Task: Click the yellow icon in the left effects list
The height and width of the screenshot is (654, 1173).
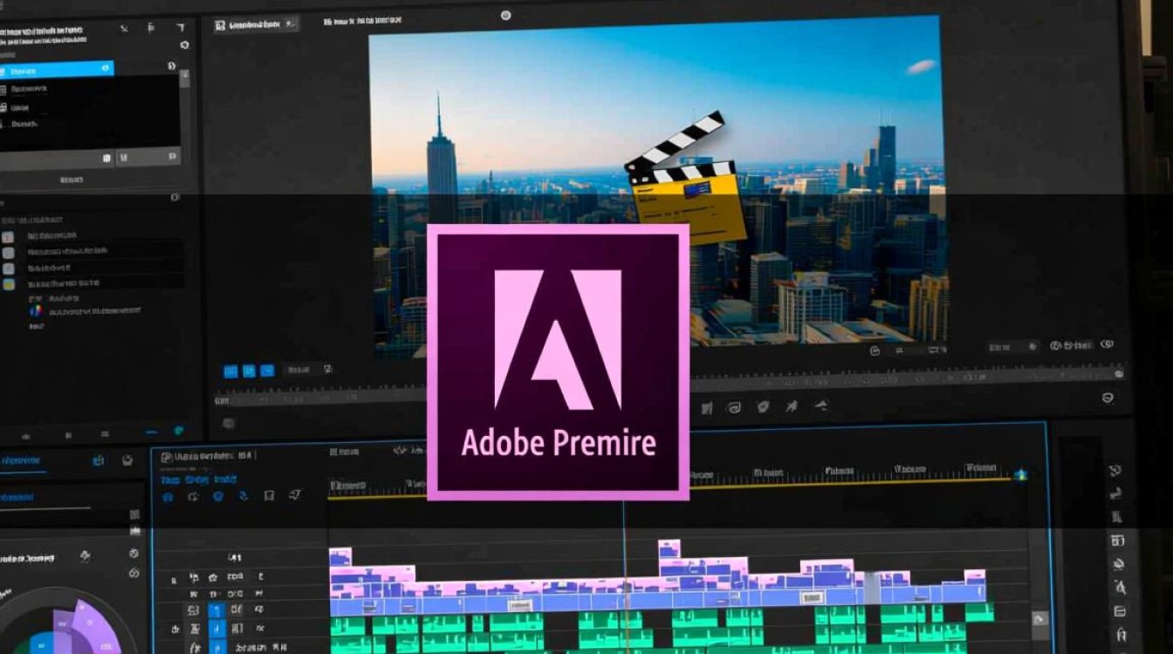Action: click(x=9, y=284)
